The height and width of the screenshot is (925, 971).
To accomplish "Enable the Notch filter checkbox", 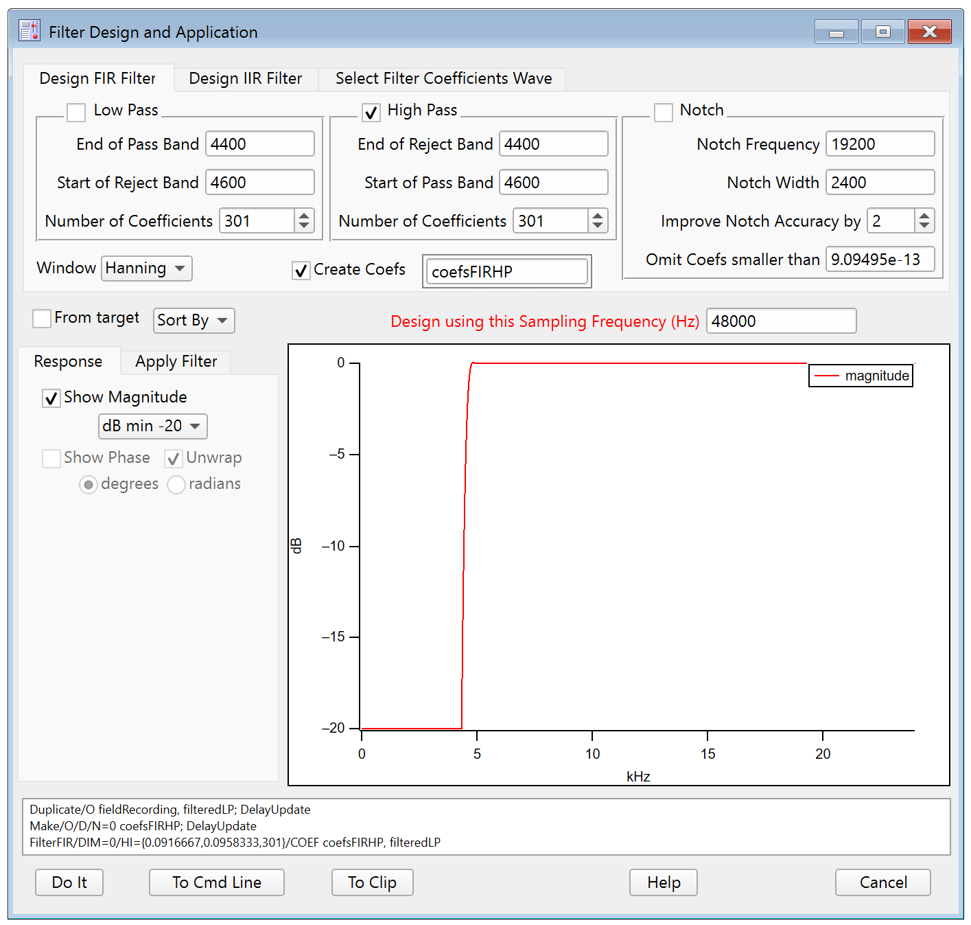I will (664, 112).
